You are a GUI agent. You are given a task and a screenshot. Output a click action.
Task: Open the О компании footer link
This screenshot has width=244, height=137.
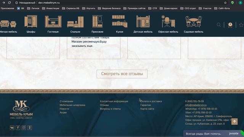(66, 101)
